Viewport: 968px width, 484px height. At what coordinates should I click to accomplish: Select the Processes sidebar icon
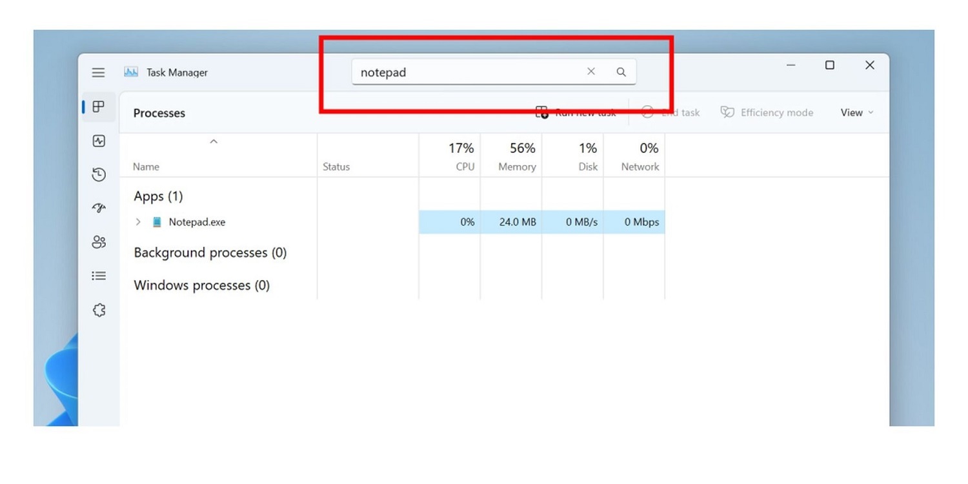tap(99, 107)
